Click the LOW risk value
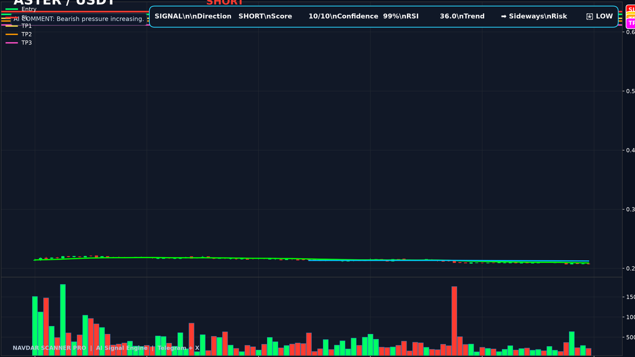The width and height of the screenshot is (635, 357). [604, 16]
